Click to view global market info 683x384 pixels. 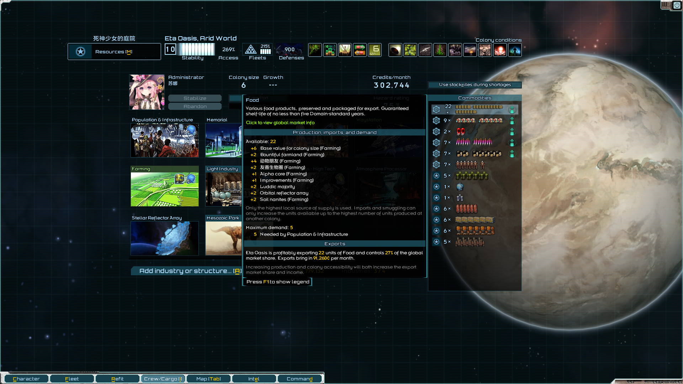point(280,122)
